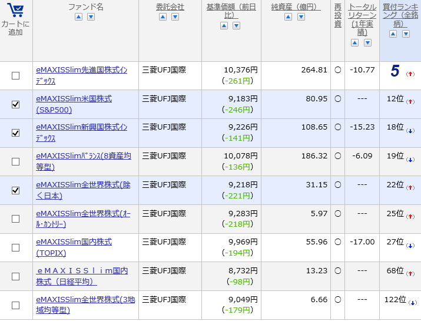This screenshot has width=421, height=321.
Task: Open eMAXISSlim全世界株式(除く日本) fund link
Action: [83, 190]
